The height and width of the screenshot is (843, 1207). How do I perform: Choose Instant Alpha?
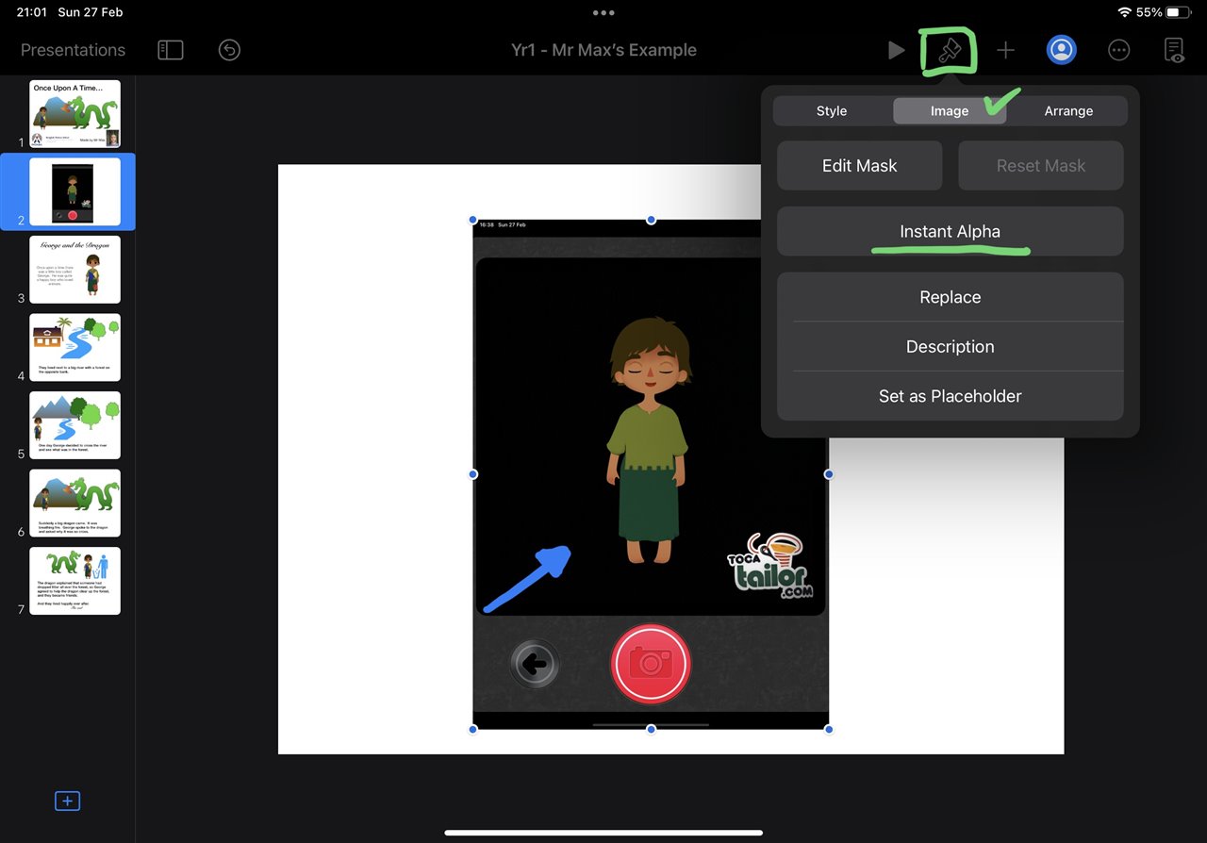coord(951,231)
